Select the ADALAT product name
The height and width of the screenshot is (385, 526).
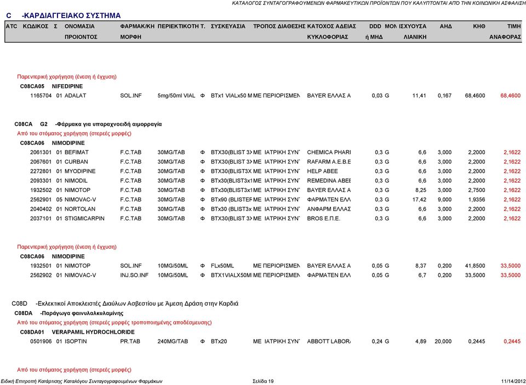[x=75, y=95]
